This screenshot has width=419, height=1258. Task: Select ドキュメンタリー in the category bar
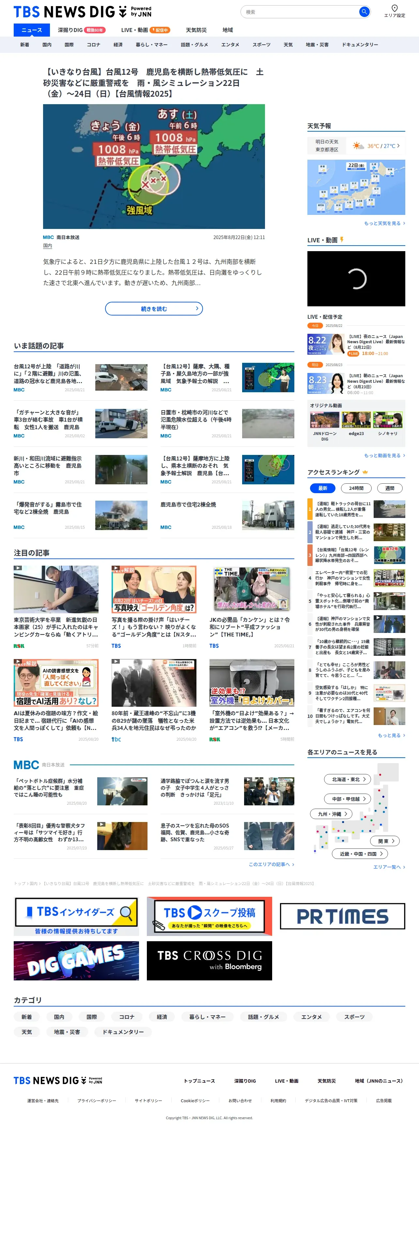(360, 44)
